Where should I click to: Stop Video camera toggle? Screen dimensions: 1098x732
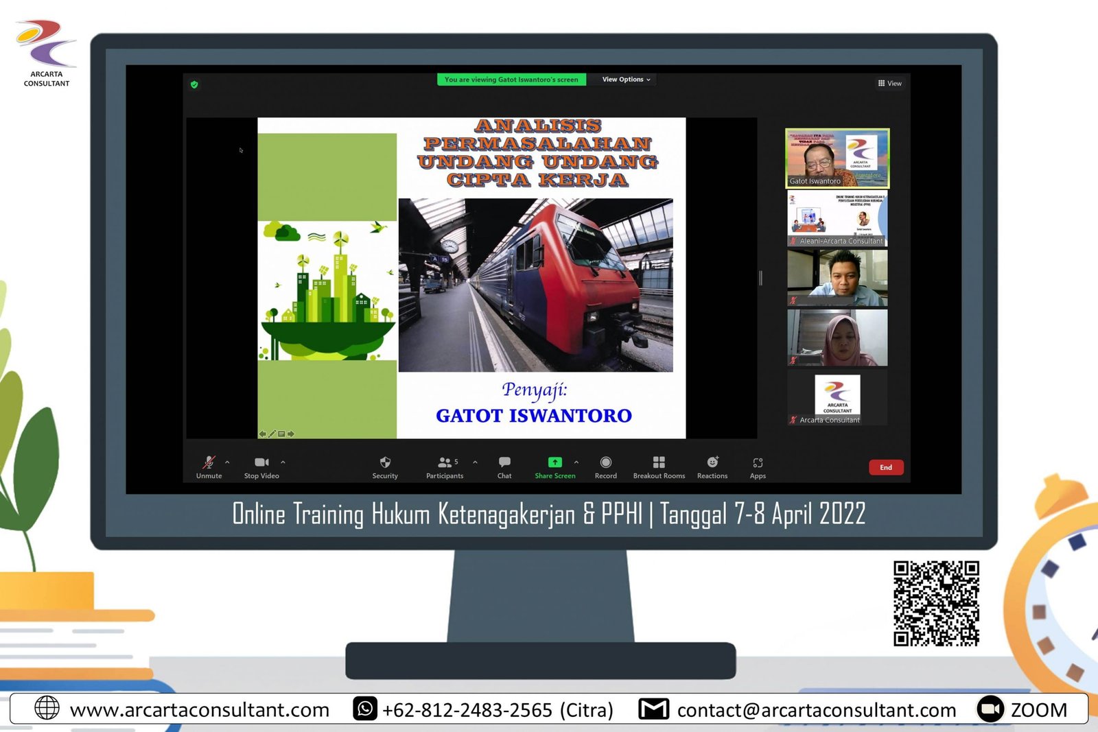pyautogui.click(x=261, y=462)
